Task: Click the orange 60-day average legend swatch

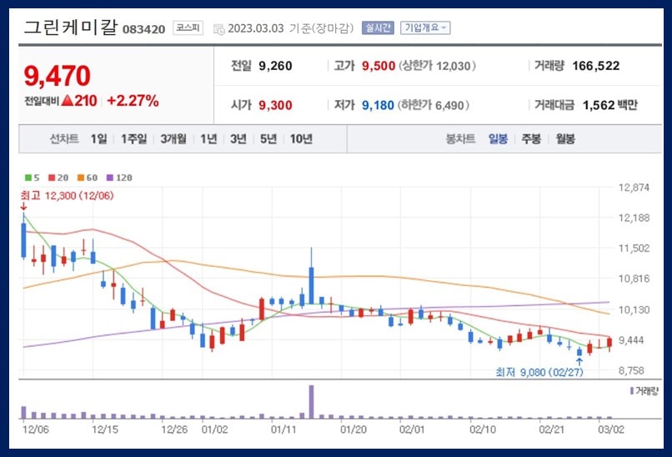Action: tap(81, 178)
